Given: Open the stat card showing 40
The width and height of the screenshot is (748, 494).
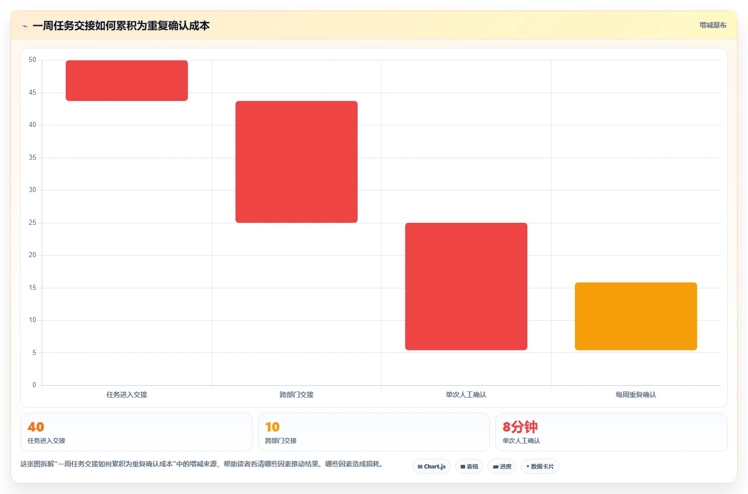Looking at the screenshot, I should (137, 432).
